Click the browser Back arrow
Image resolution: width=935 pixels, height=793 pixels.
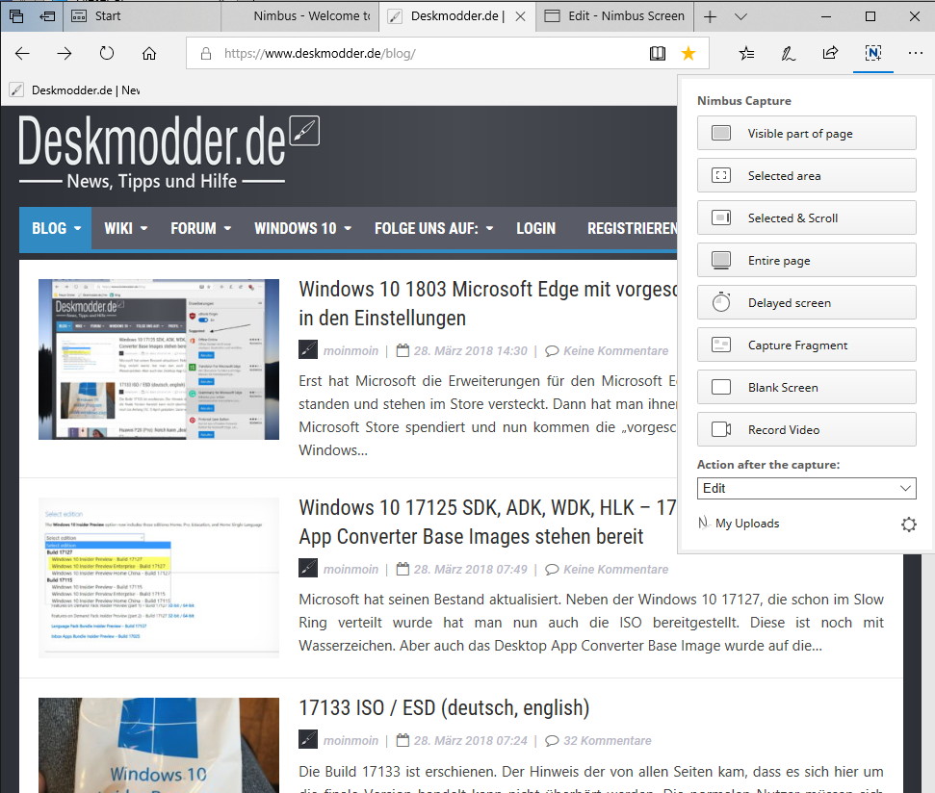[x=22, y=53]
